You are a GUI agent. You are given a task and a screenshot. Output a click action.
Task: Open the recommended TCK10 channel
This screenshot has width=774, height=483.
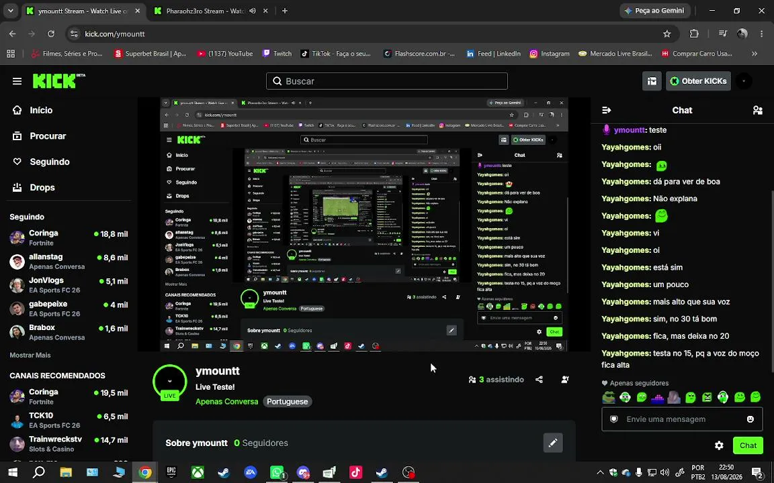pos(69,420)
